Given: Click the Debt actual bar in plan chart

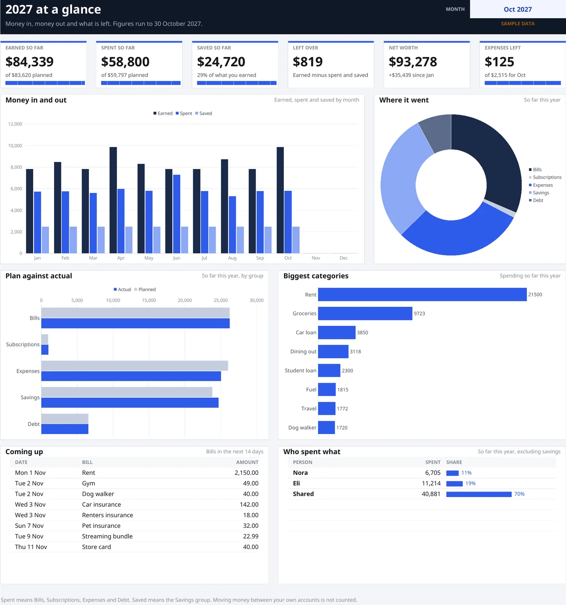Looking at the screenshot, I should (x=65, y=429).
